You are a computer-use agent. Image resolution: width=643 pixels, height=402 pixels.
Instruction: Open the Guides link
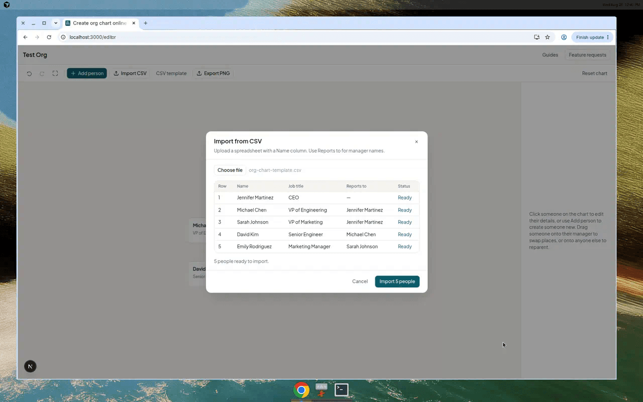point(550,55)
